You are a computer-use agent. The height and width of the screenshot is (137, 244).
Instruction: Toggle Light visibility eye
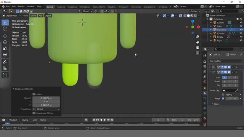[241, 40]
